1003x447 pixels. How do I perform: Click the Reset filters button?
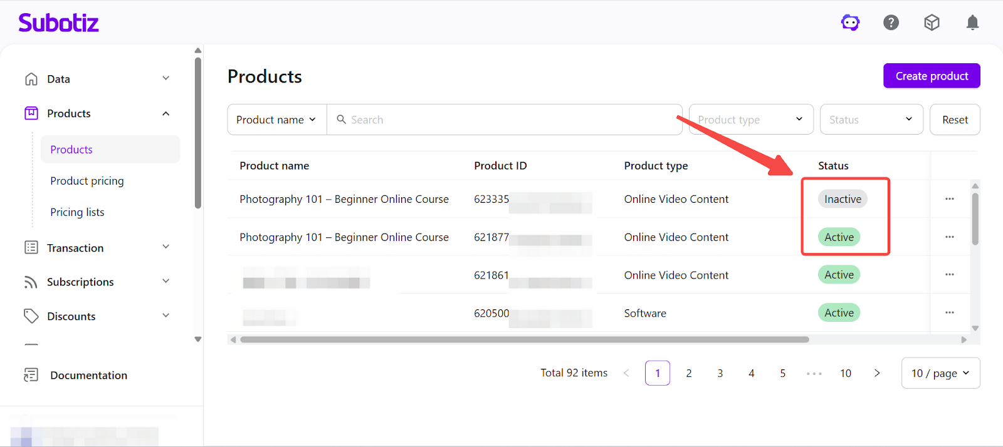pos(955,120)
